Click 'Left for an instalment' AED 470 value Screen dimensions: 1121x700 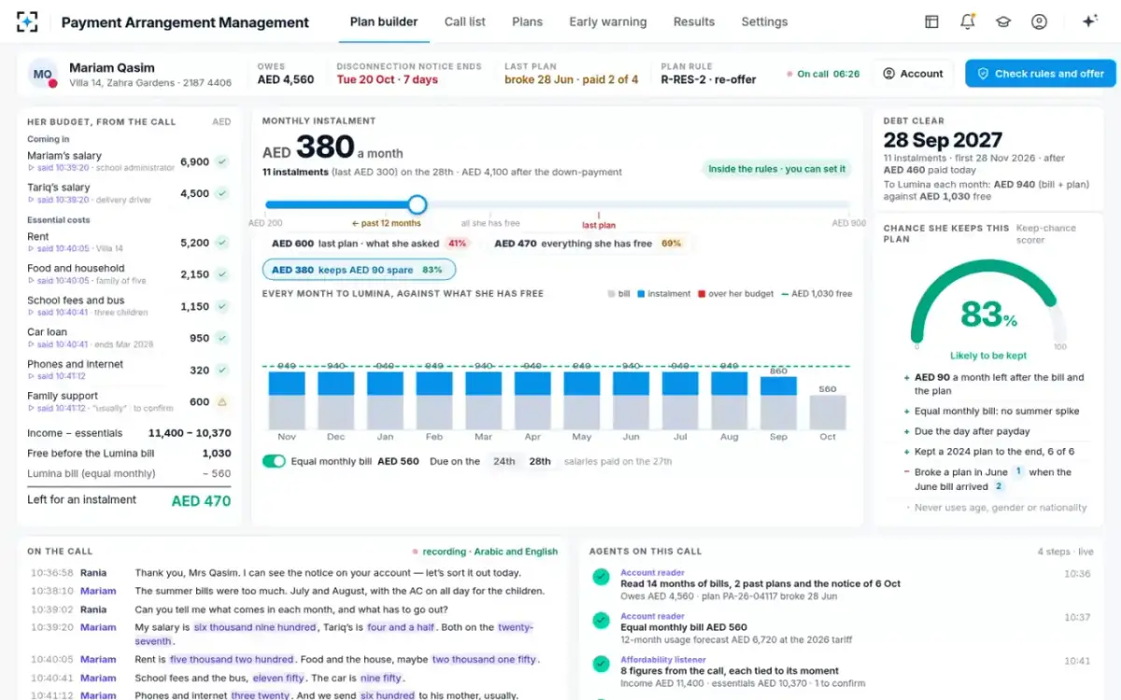pos(201,501)
